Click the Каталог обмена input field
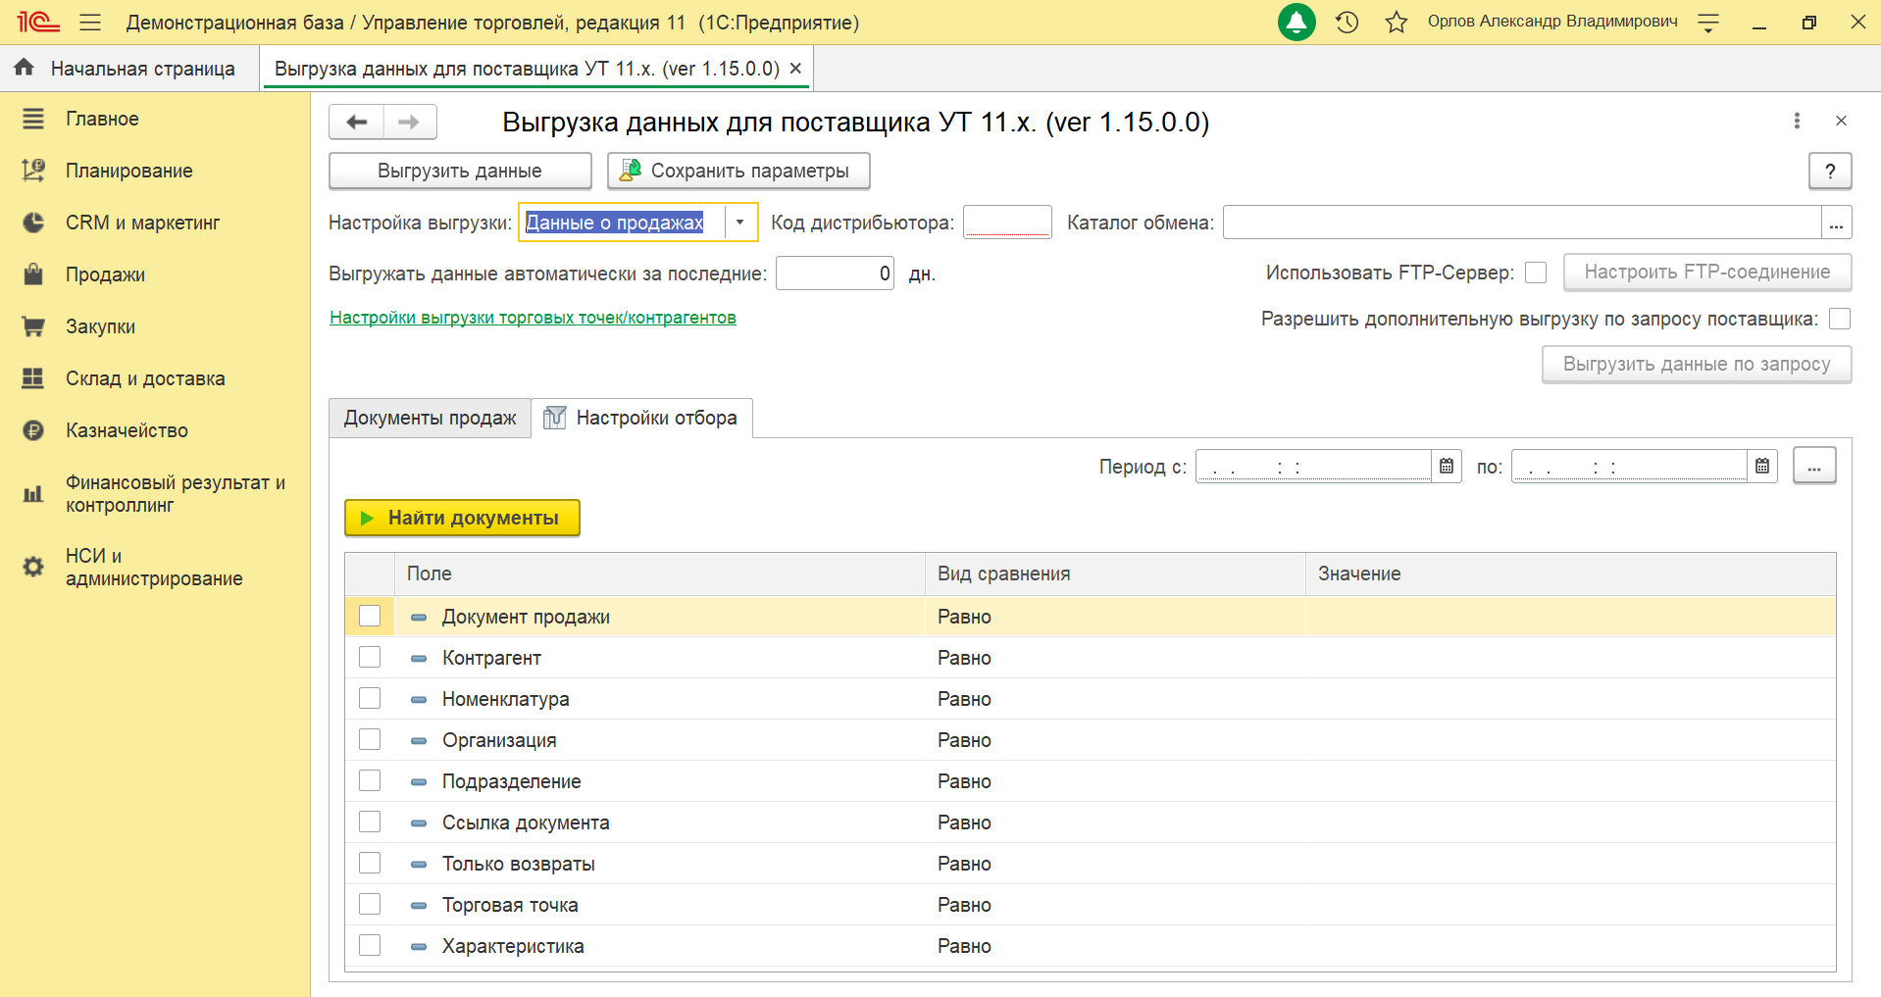The width and height of the screenshot is (1881, 997). pyautogui.click(x=1522, y=222)
